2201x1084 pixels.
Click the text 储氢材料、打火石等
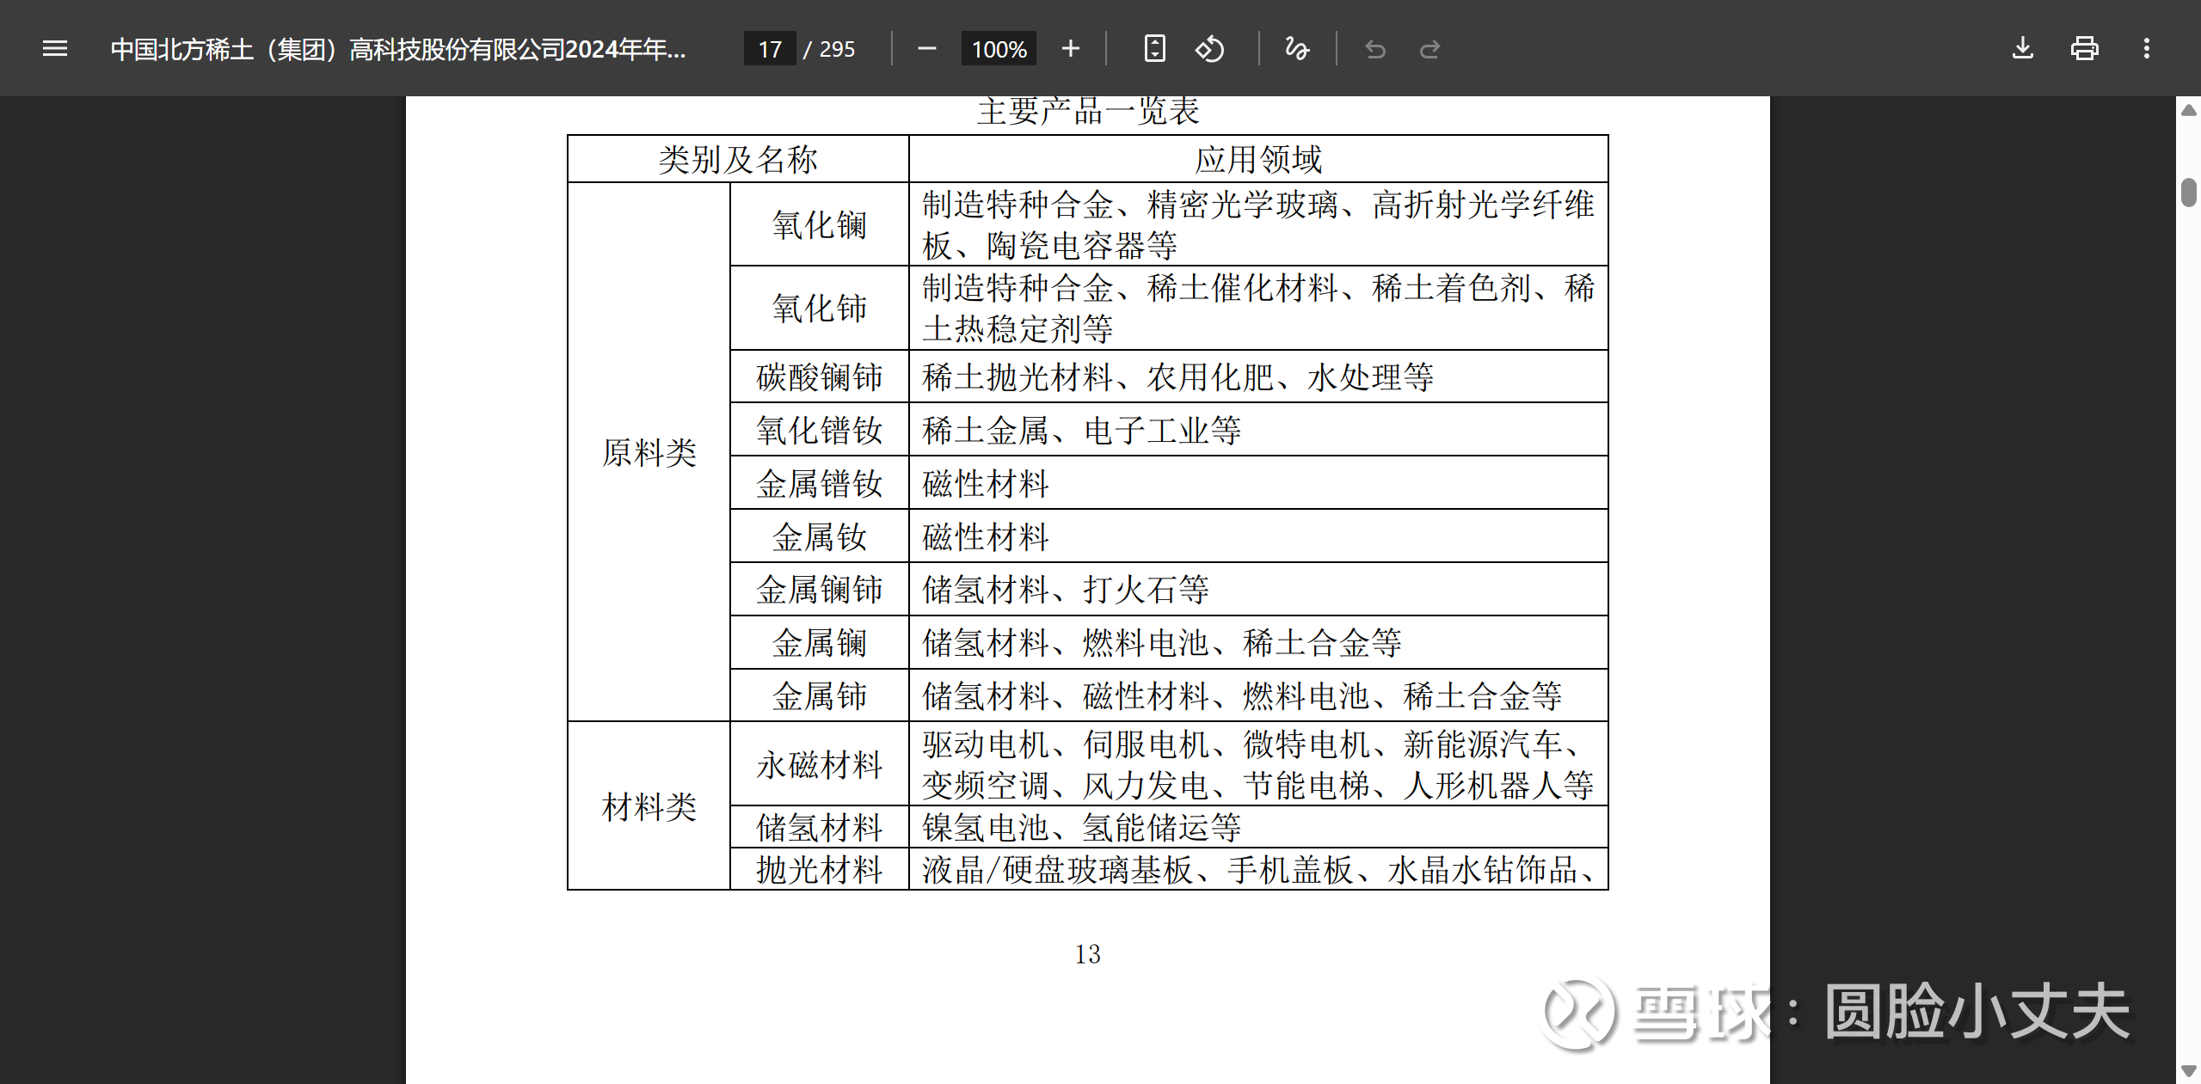[x=1066, y=590]
